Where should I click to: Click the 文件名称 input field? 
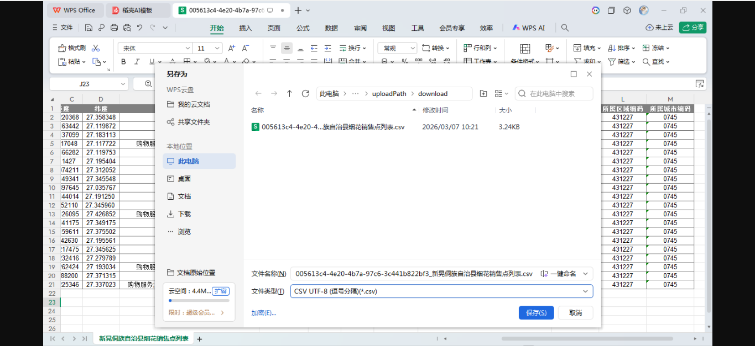(x=414, y=274)
